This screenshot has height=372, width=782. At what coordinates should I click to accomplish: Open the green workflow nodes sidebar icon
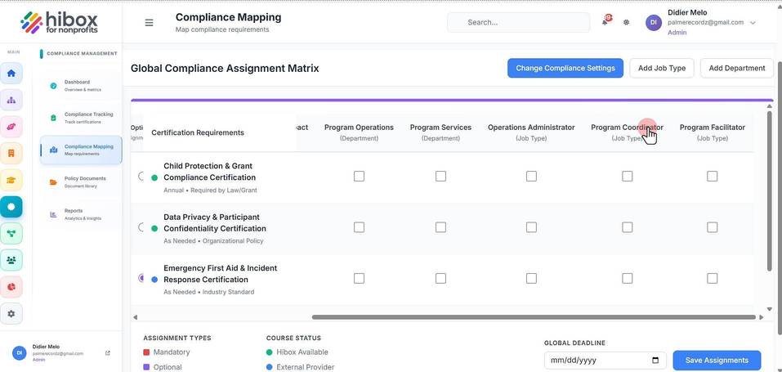point(11,233)
